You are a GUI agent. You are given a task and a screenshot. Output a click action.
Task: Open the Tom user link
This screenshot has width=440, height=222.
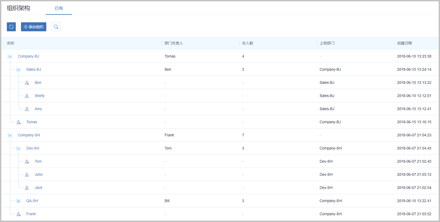click(x=38, y=161)
